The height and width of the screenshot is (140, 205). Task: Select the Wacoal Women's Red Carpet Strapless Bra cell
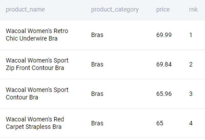[35, 123]
